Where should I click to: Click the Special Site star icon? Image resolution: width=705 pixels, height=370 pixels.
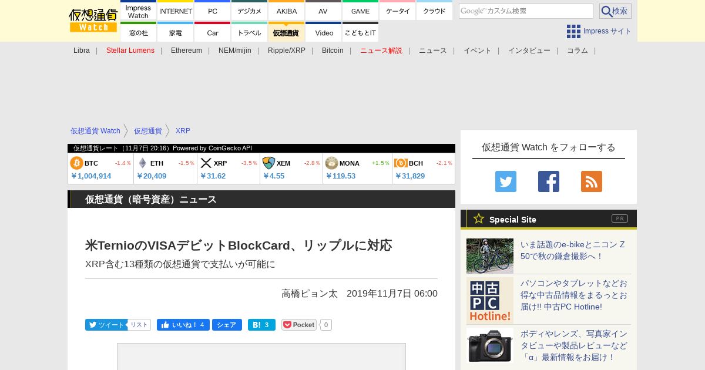coord(479,218)
